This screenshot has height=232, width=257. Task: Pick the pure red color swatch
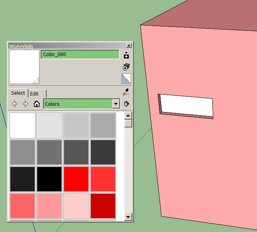point(76,179)
